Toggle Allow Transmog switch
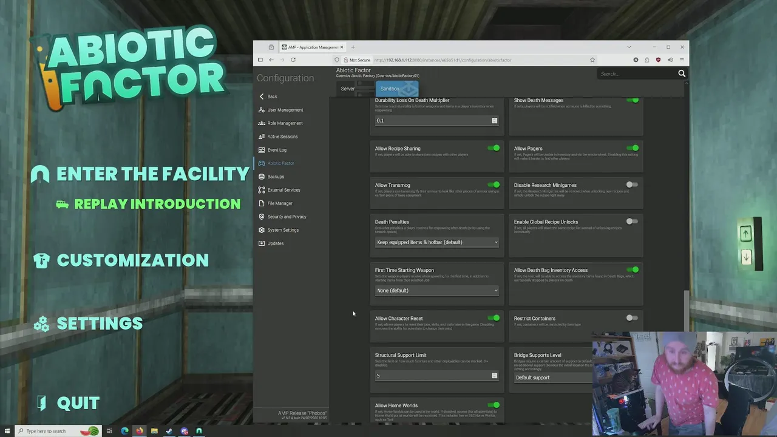 pos(494,185)
